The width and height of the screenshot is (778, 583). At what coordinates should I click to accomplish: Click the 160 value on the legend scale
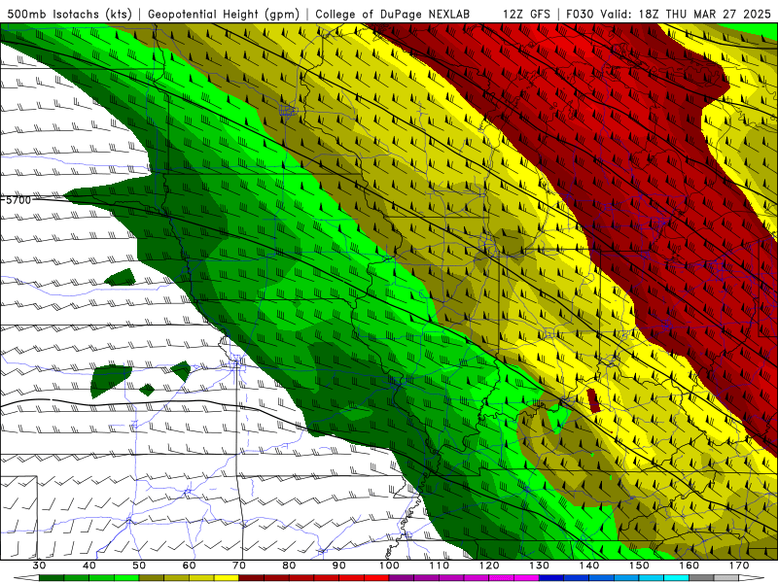[x=690, y=566]
